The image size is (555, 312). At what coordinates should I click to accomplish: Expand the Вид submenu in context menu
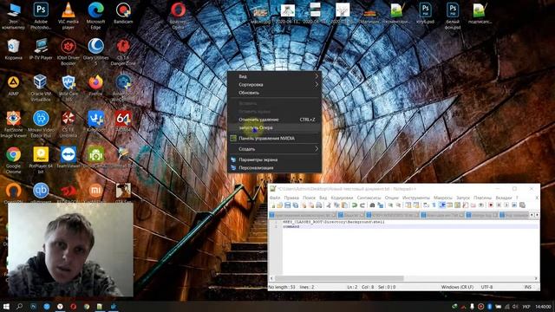click(x=274, y=76)
